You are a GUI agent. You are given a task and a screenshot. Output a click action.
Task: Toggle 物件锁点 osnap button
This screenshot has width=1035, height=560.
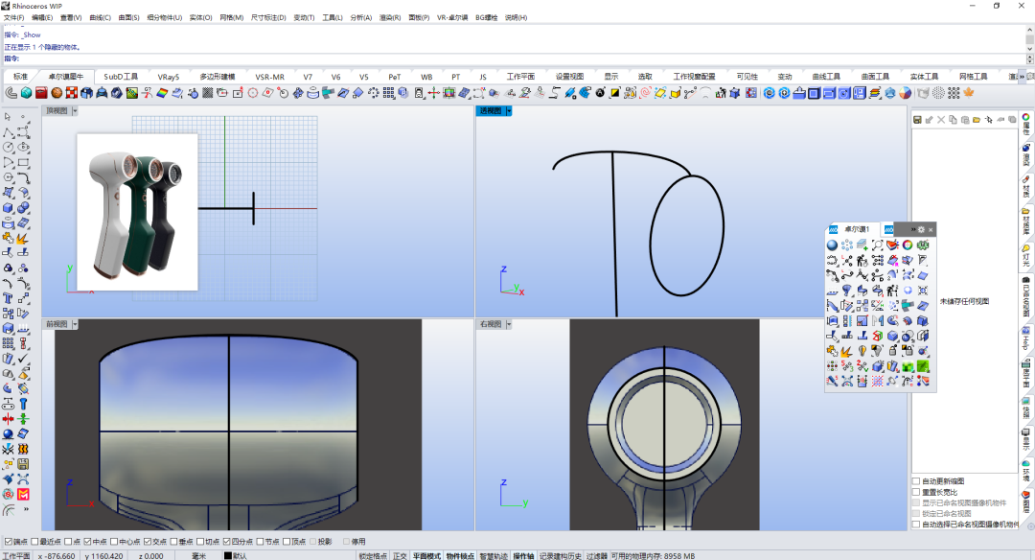click(460, 556)
